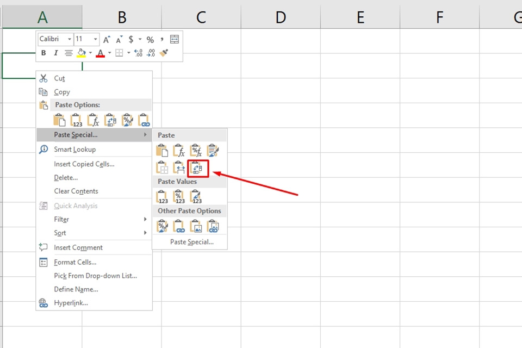Viewport: 522px width, 348px height.
Task: Toggle Bold formatting in mini toolbar
Action: pyautogui.click(x=43, y=53)
